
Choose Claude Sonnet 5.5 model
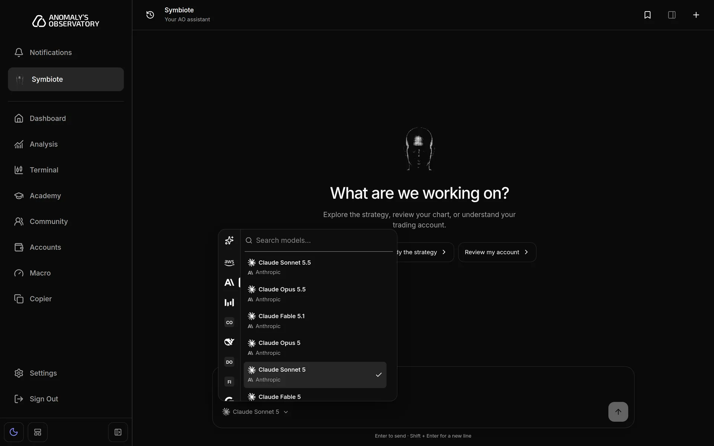click(x=315, y=267)
